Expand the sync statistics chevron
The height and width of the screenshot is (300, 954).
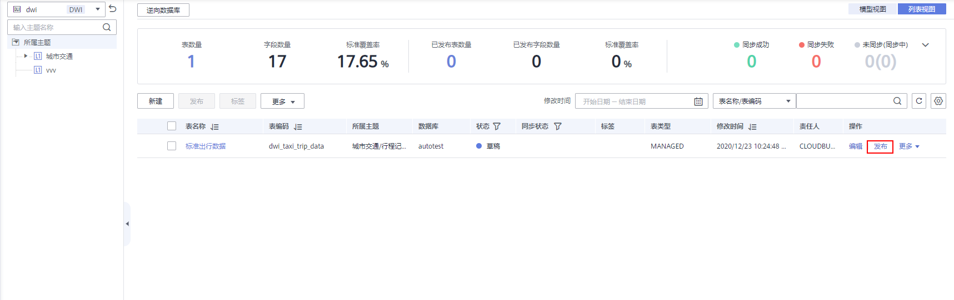(925, 45)
